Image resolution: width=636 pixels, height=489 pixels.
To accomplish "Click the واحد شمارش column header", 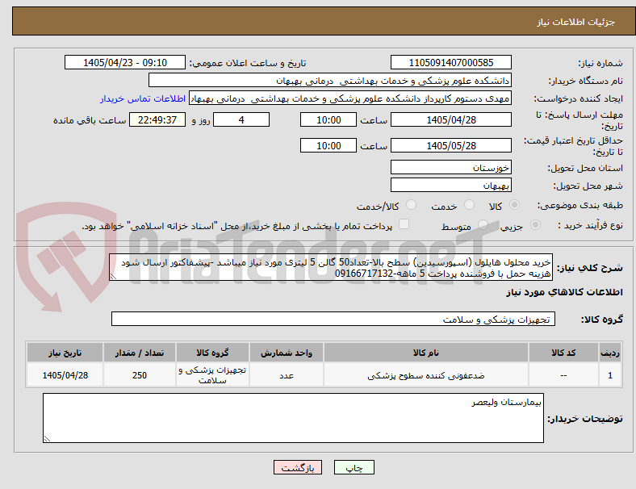I will tap(287, 353).
